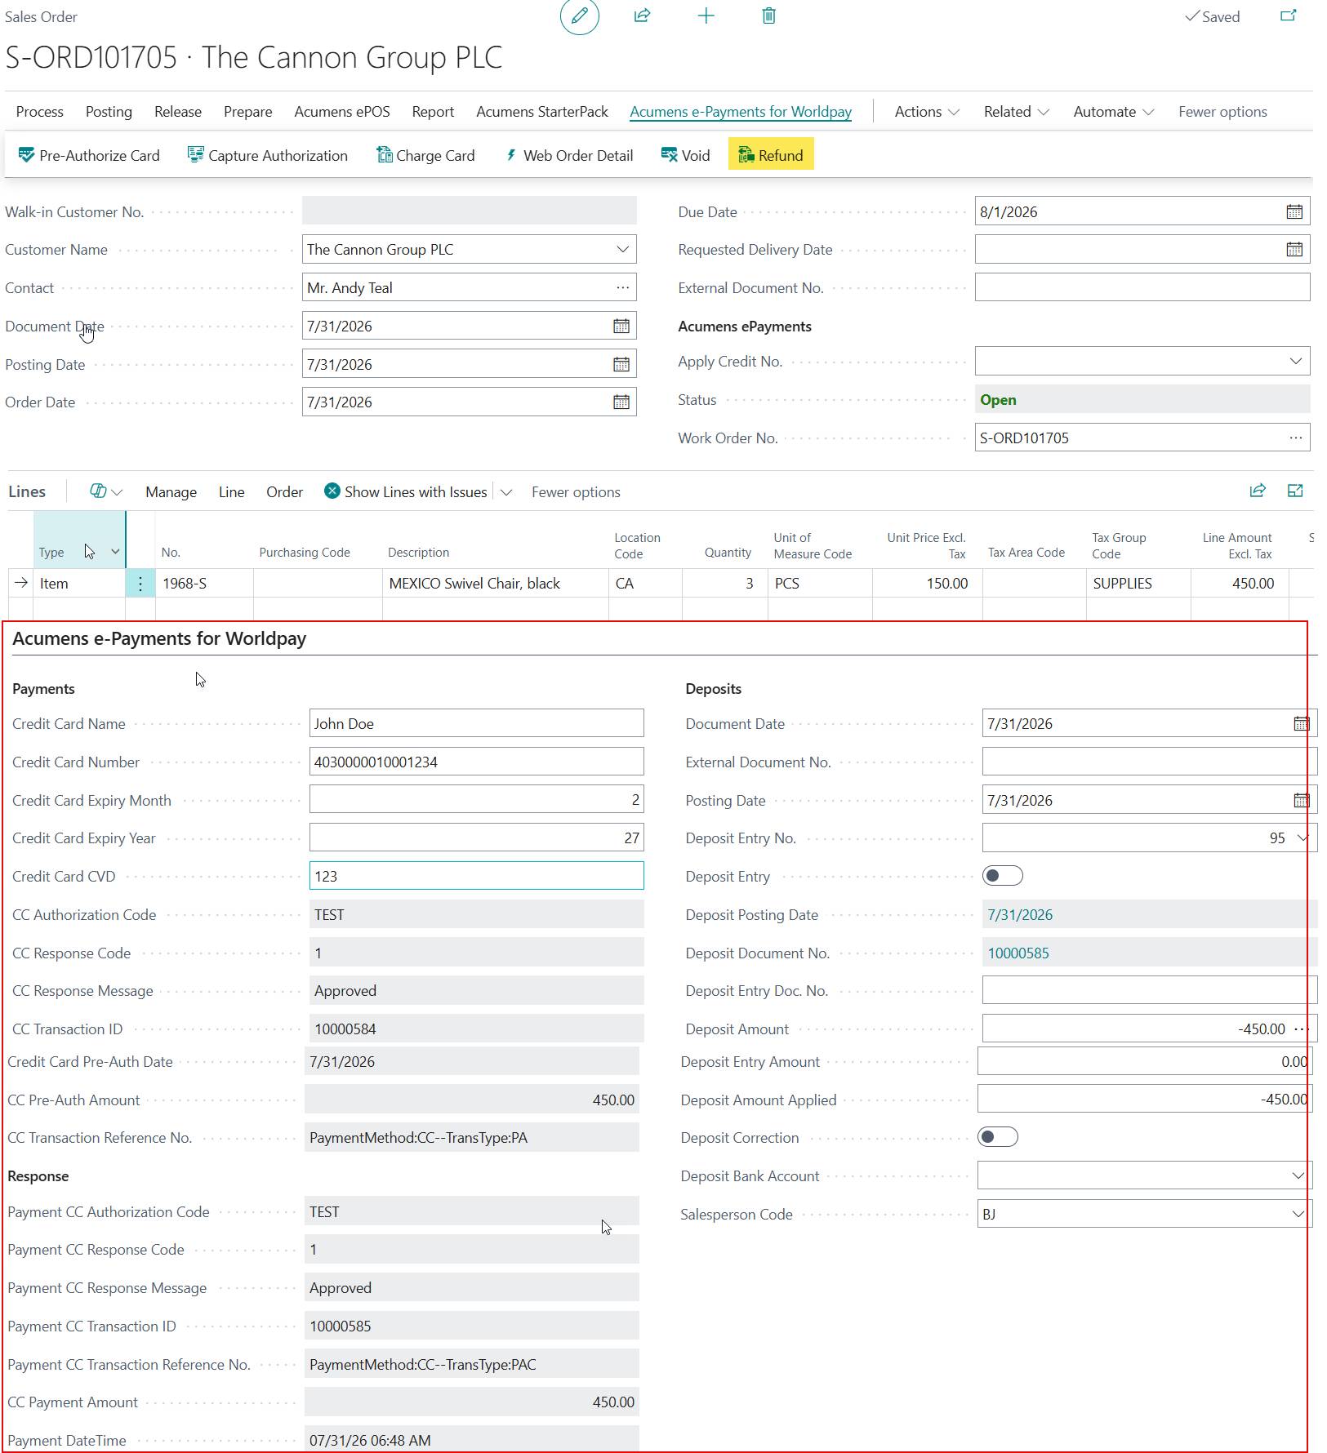Click the share icon in the header
The image size is (1327, 1453).
coord(643,16)
